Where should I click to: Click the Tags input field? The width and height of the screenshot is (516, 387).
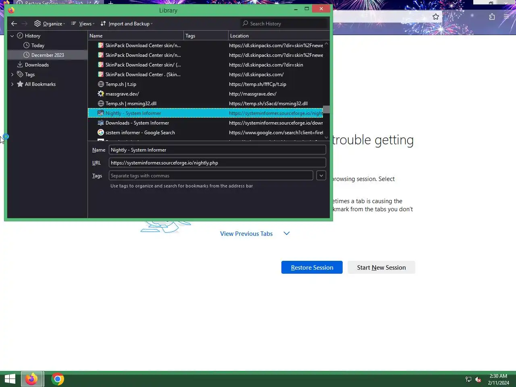coord(211,176)
